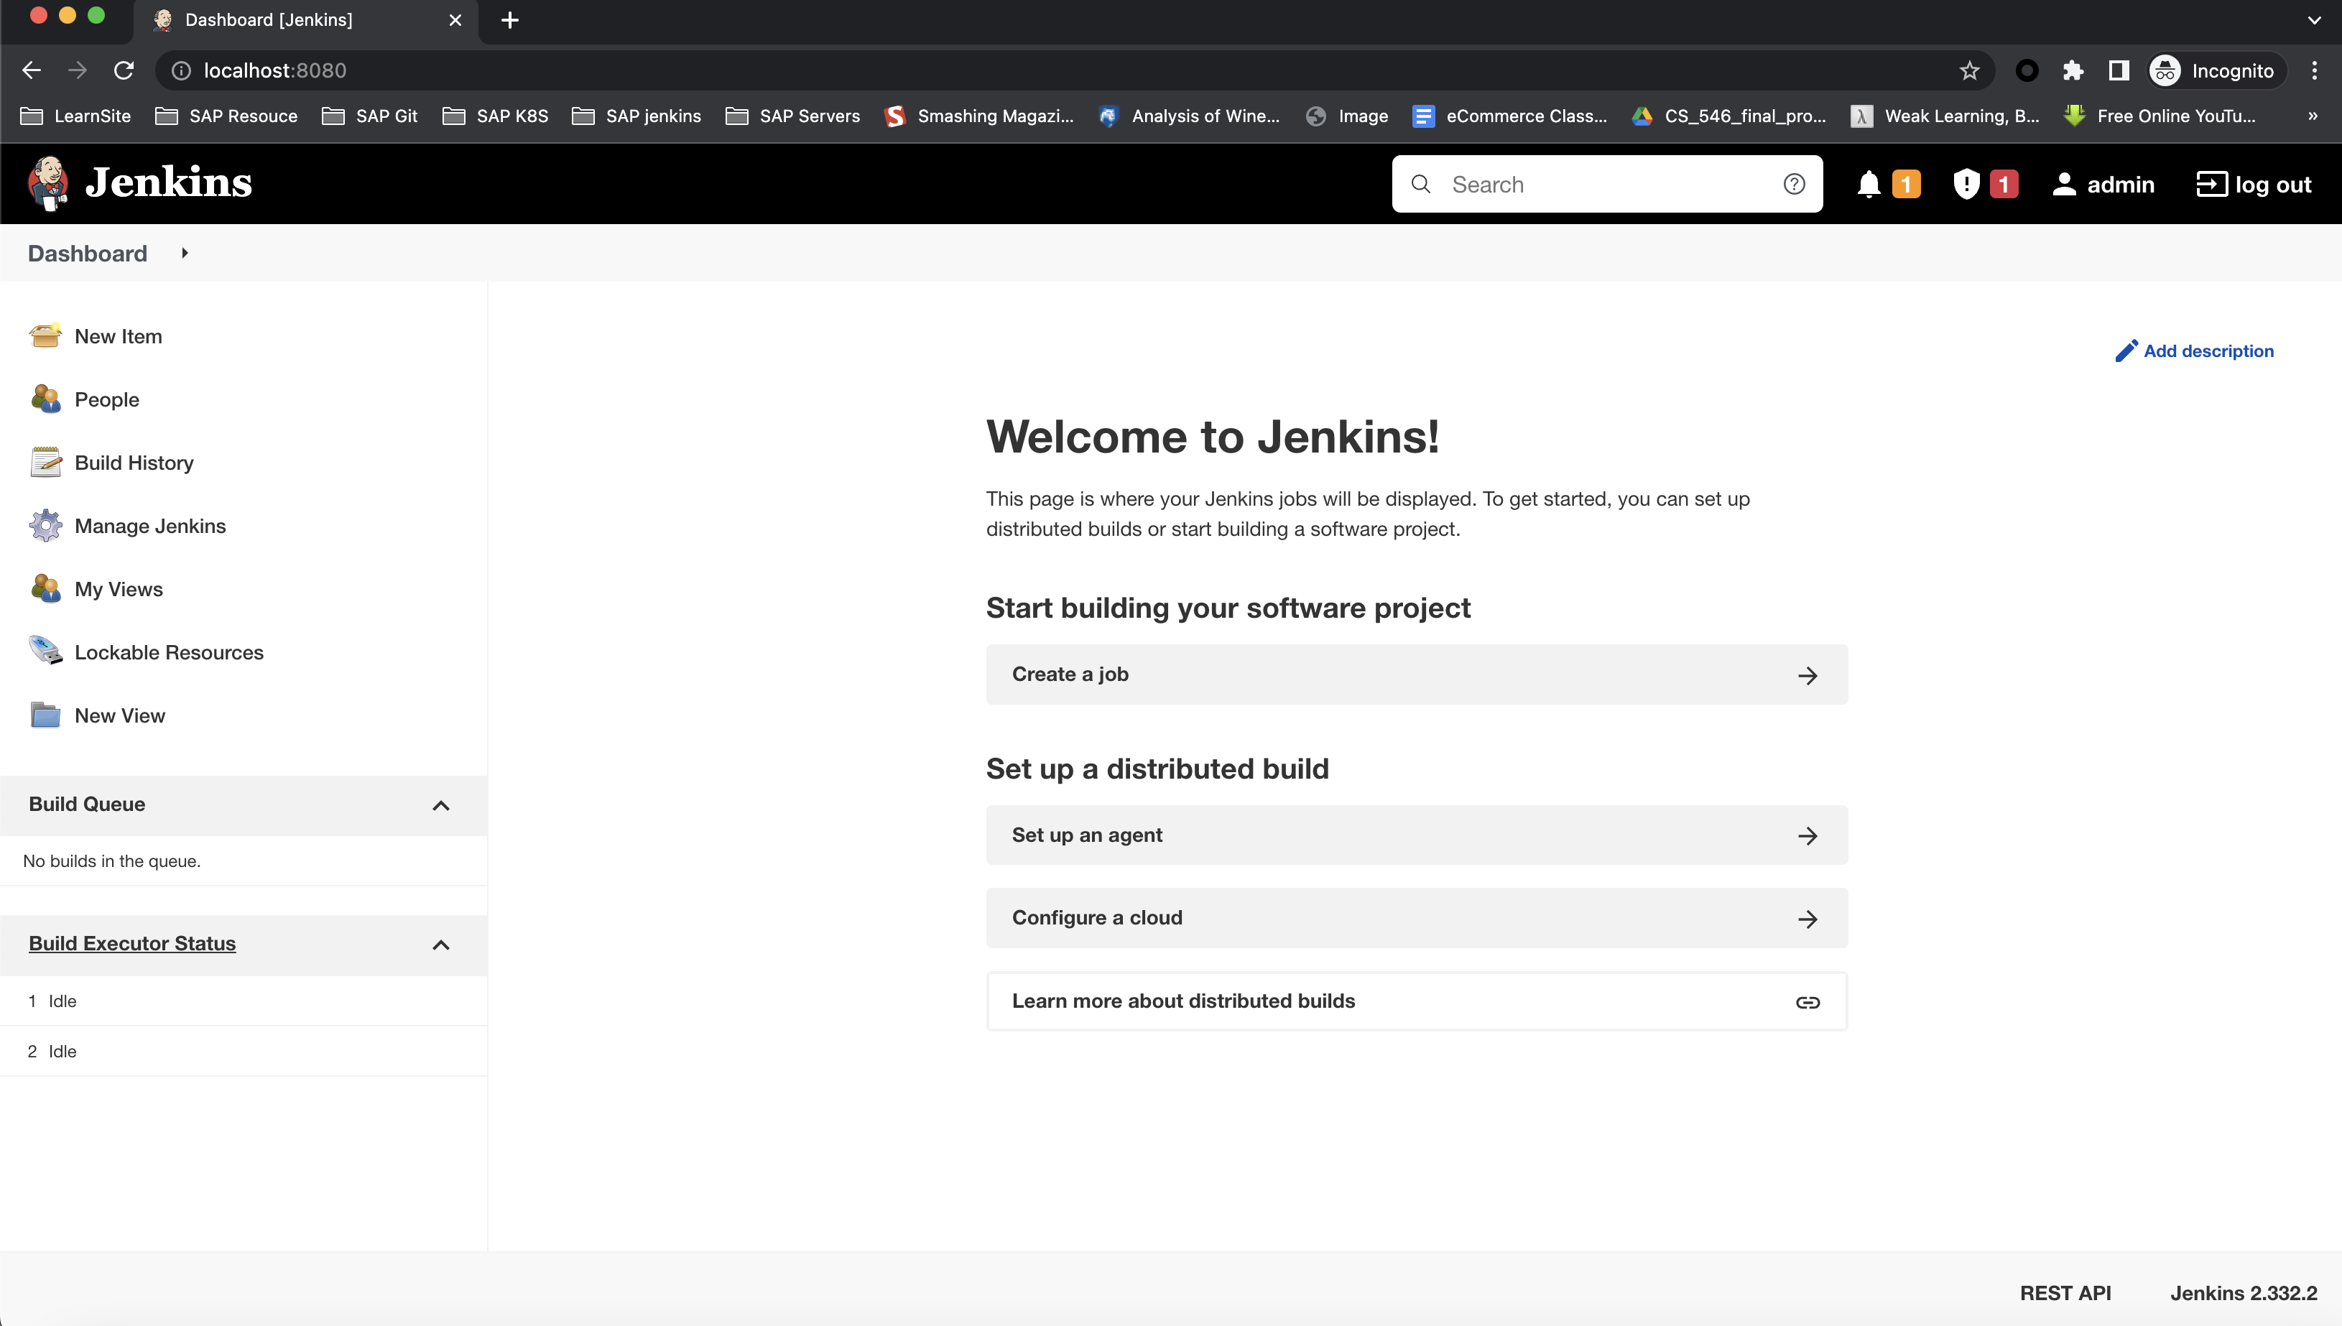This screenshot has height=1326, width=2342.
Task: Click the Add description pencil icon
Action: [x=2125, y=351]
